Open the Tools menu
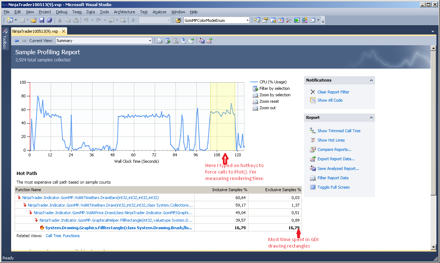The image size is (440, 263). (x=104, y=12)
